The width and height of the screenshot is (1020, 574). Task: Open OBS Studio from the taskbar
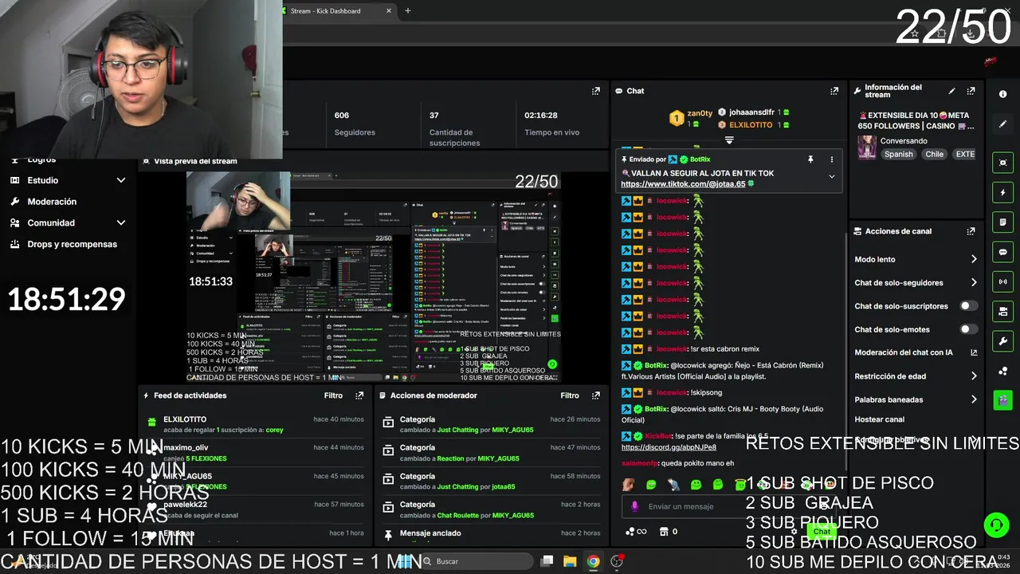point(617,561)
